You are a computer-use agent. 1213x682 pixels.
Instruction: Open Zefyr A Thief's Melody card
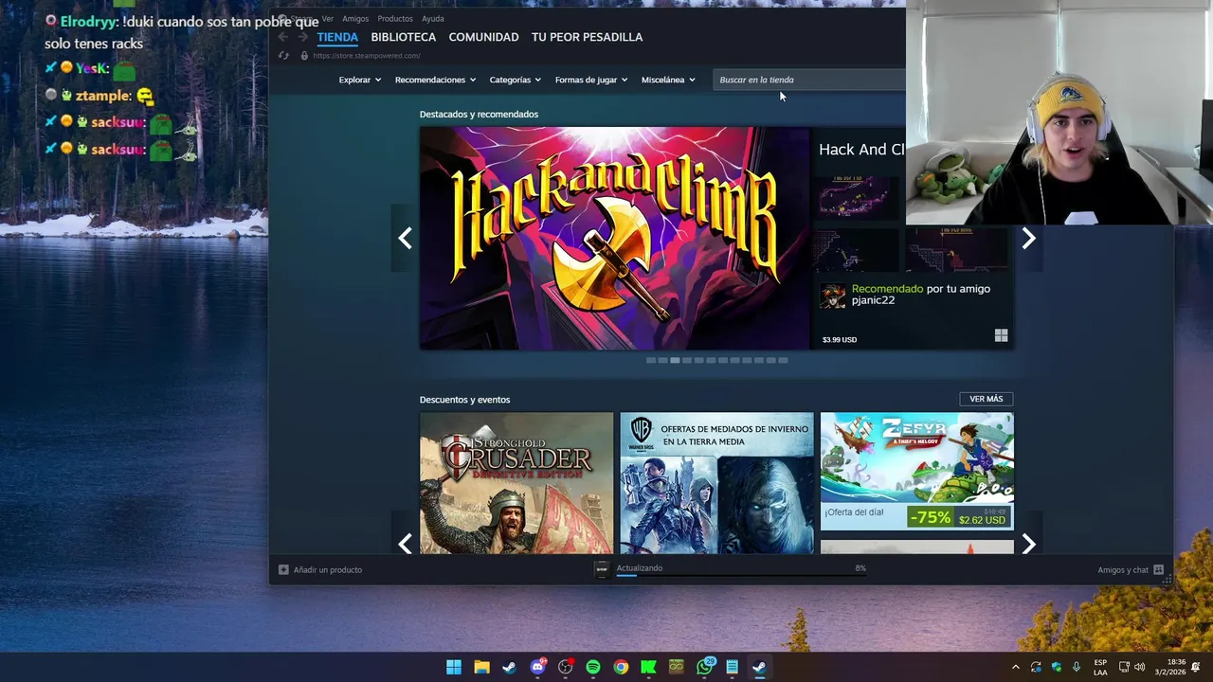click(916, 471)
